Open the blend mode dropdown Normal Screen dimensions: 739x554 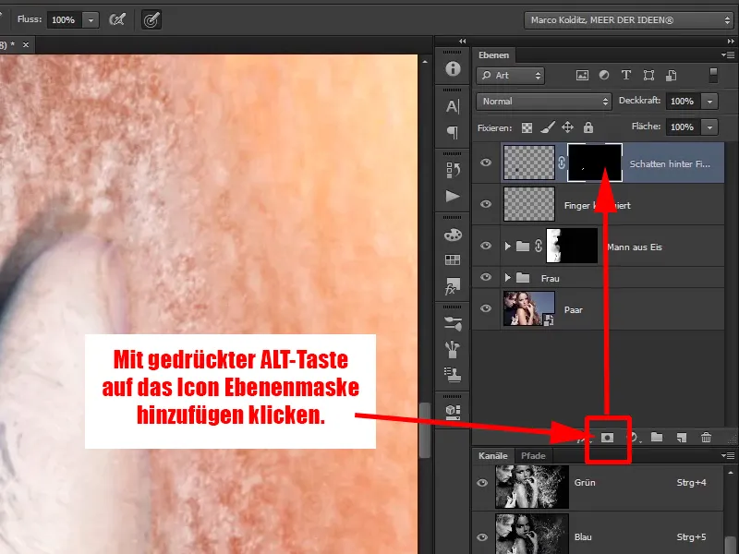click(x=544, y=102)
